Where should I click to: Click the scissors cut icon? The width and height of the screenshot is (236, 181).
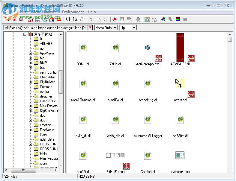pos(91,19)
